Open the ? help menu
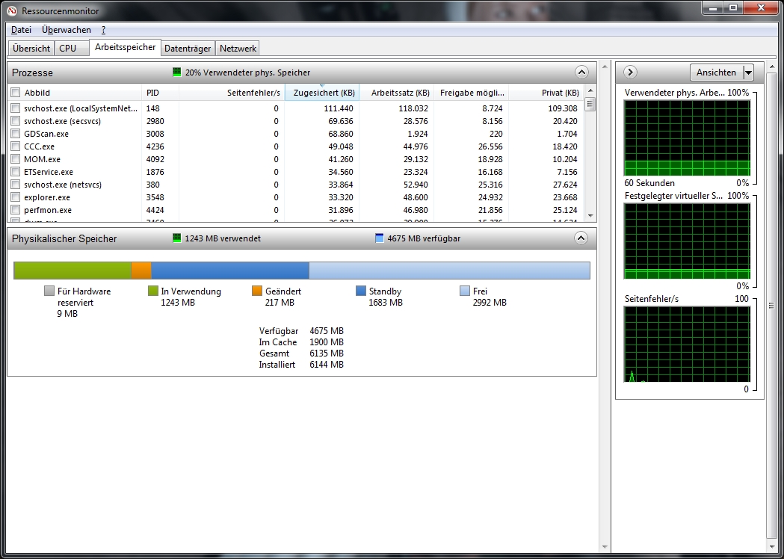Screen dimensions: 784x559 pos(103,29)
